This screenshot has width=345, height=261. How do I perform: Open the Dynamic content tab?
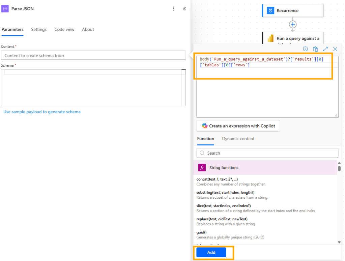(x=238, y=138)
